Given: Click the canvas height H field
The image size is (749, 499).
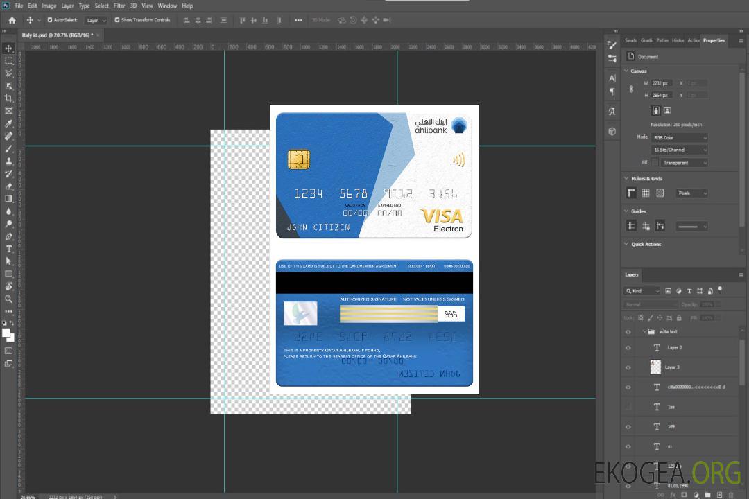Looking at the screenshot, I should coord(662,96).
